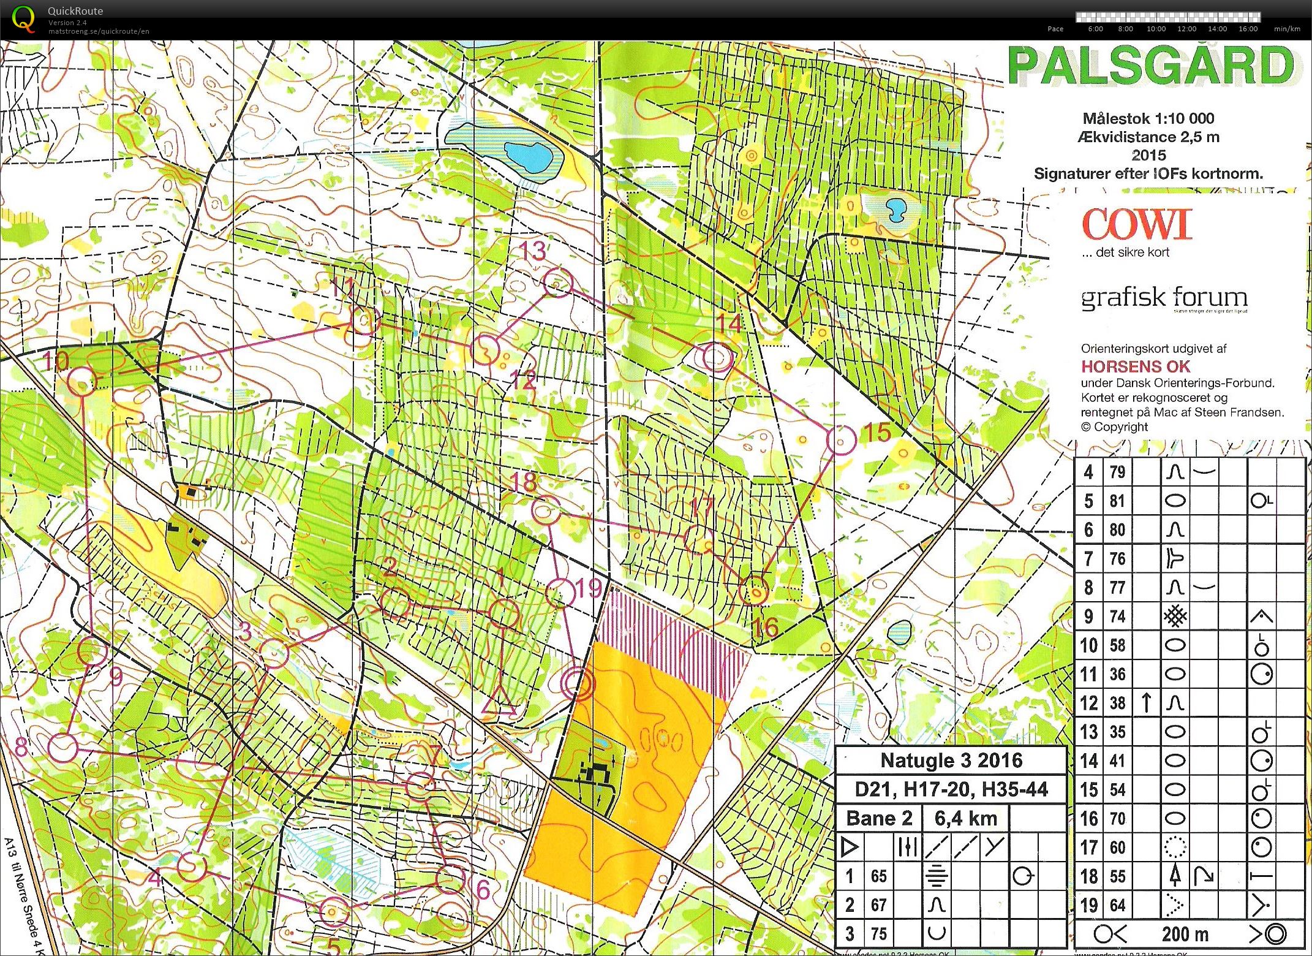Click the QuickRoute title text
This screenshot has height=956, width=1312.
click(x=75, y=11)
